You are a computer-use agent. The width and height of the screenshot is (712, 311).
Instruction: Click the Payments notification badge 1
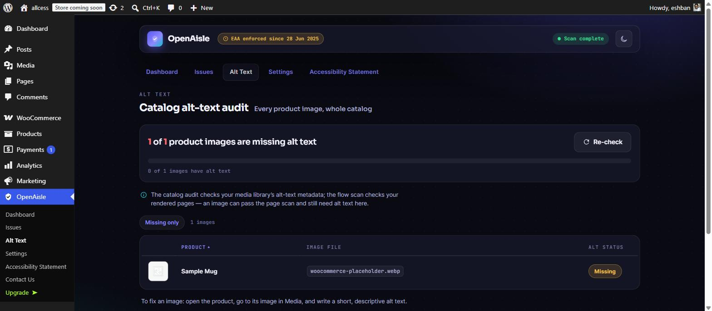(x=51, y=150)
